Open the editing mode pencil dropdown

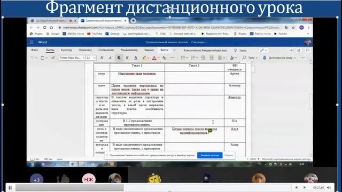(263, 50)
